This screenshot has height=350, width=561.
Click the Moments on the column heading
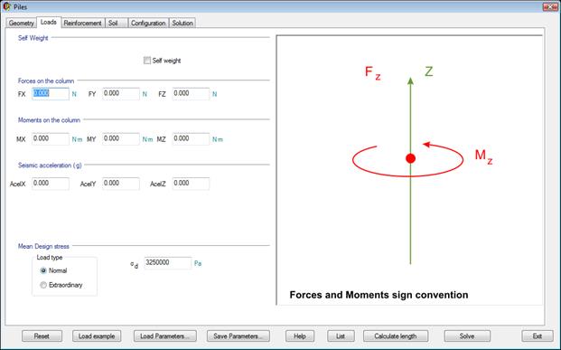click(x=49, y=120)
